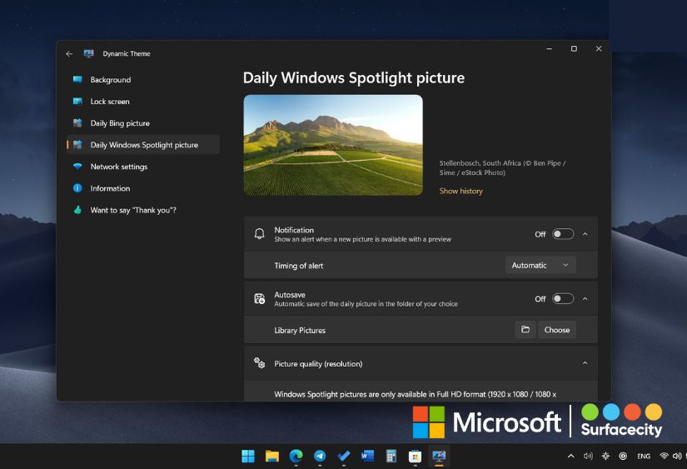Select Daily Windows Spotlight picture item
Image resolution: width=687 pixels, height=469 pixels.
click(x=143, y=145)
